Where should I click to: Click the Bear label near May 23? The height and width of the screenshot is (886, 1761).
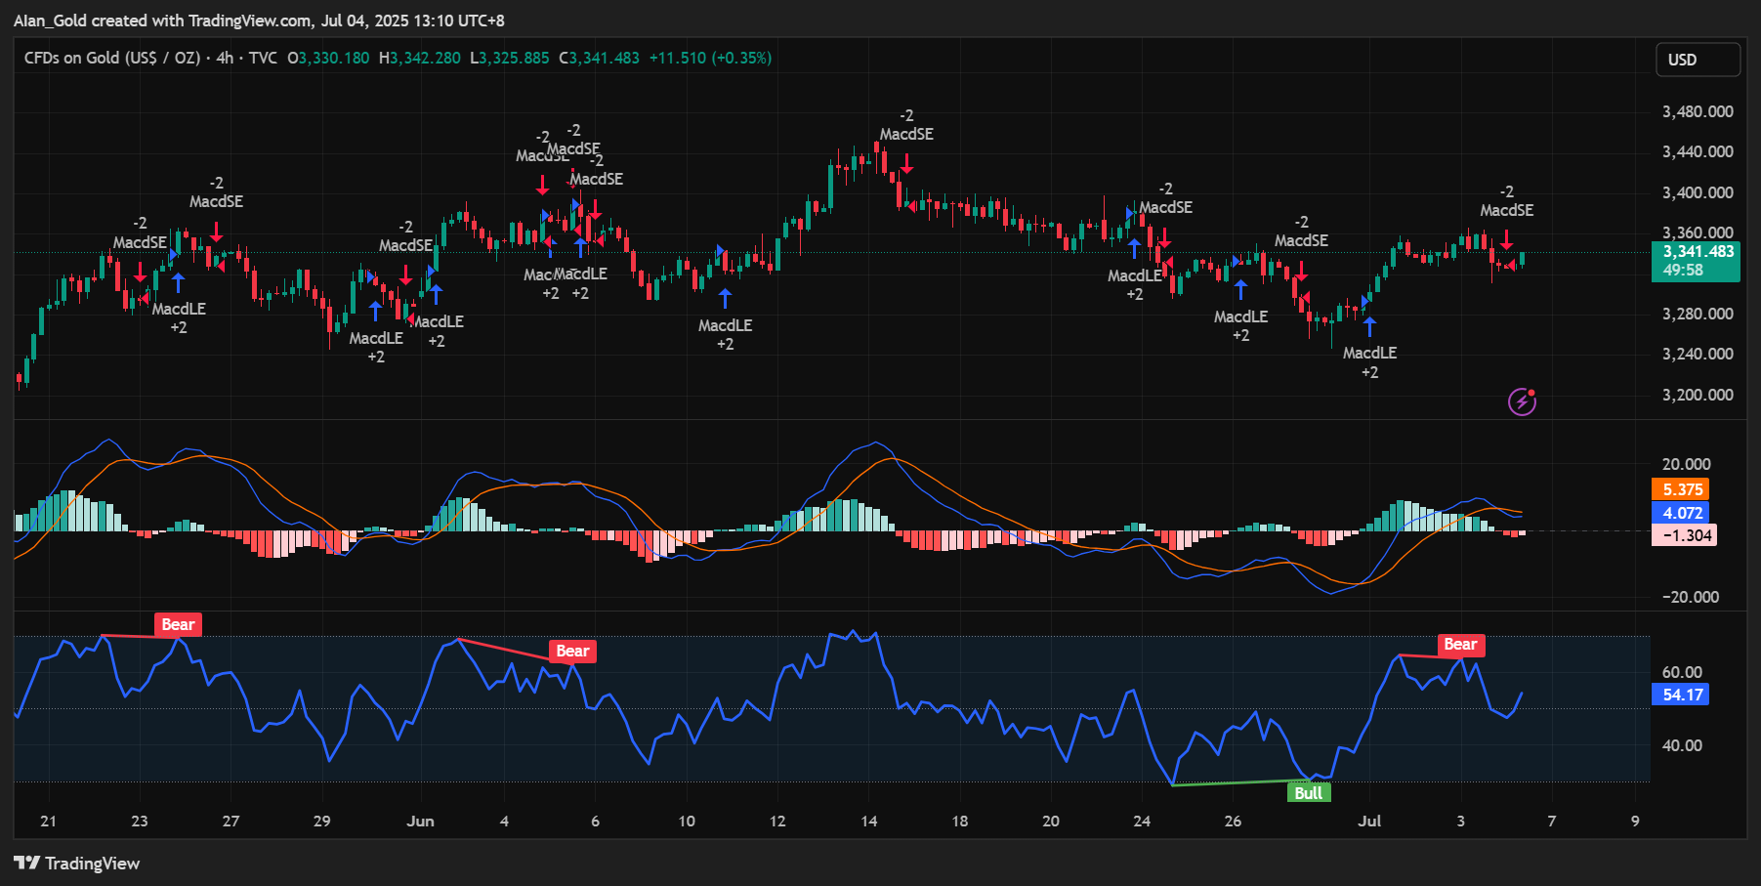[x=178, y=624]
